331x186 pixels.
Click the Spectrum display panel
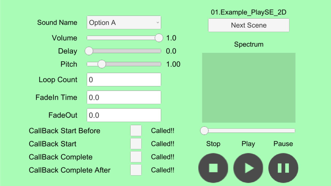(x=249, y=88)
